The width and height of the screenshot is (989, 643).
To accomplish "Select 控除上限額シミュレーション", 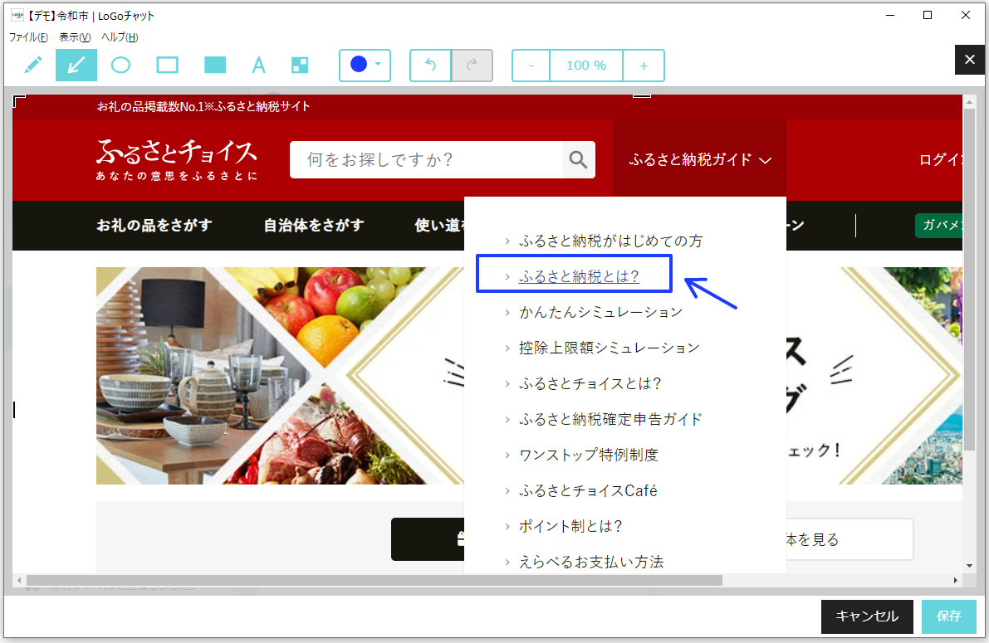I will click(610, 348).
